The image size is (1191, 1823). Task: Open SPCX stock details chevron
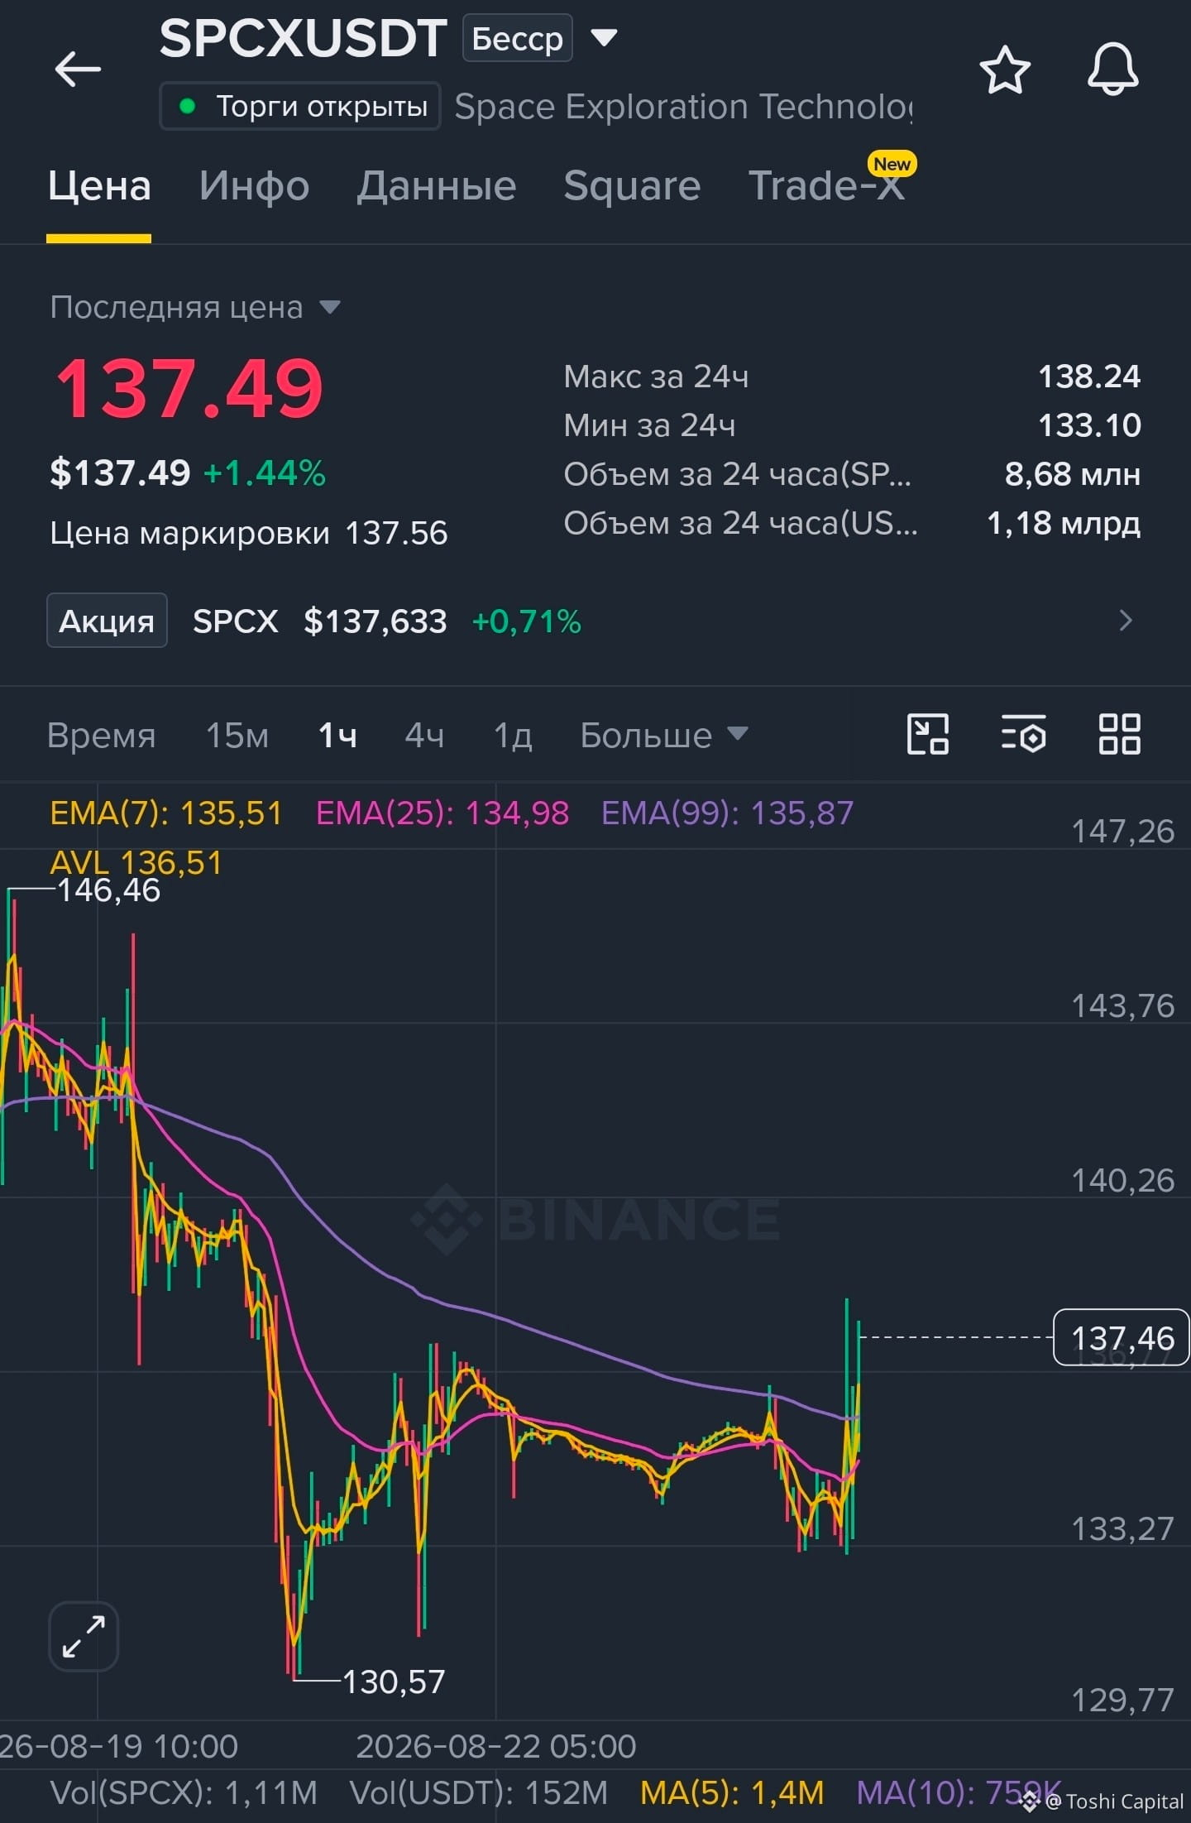point(1125,621)
